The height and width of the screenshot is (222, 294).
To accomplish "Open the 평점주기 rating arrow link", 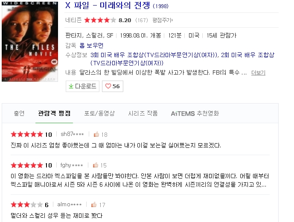I will coord(163,20).
